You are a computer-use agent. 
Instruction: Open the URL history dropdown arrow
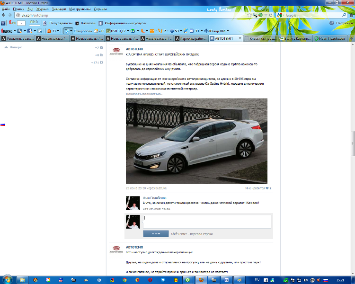(266, 15)
